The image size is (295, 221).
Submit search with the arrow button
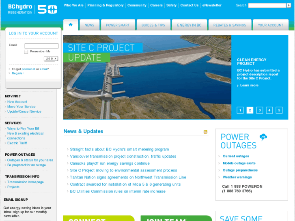click(289, 5)
